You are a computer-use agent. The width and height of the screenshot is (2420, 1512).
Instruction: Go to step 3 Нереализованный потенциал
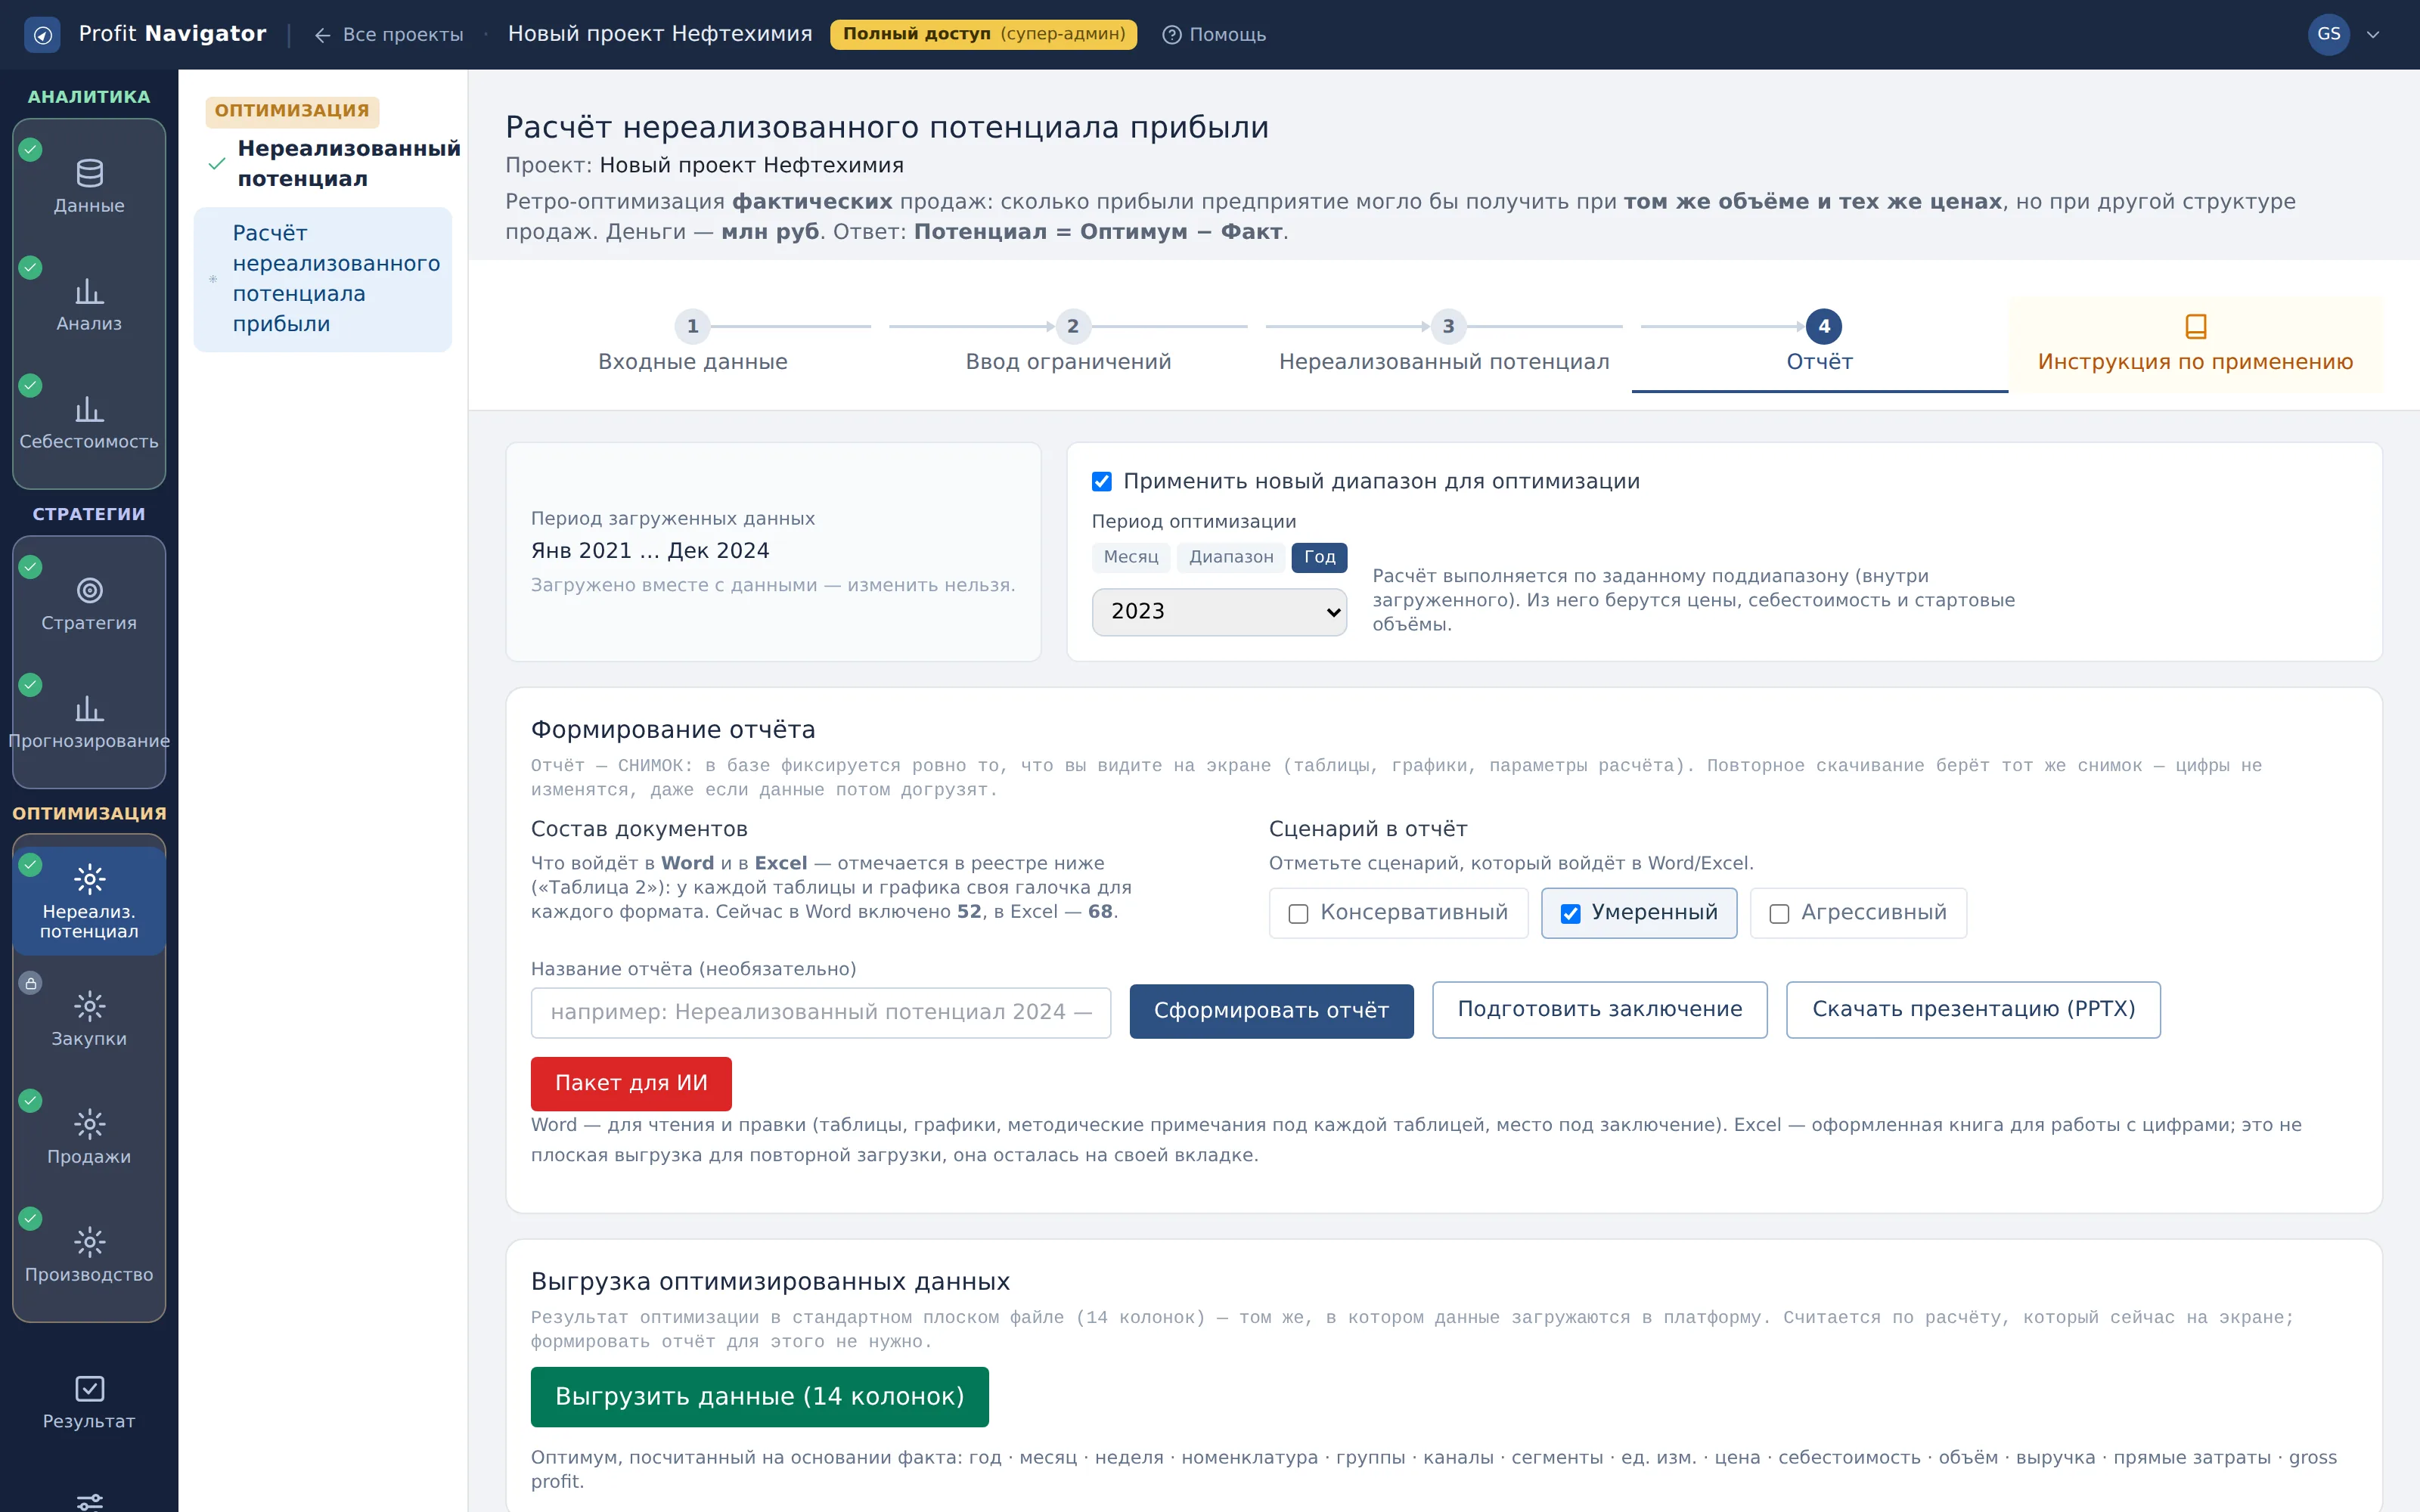1444,343
